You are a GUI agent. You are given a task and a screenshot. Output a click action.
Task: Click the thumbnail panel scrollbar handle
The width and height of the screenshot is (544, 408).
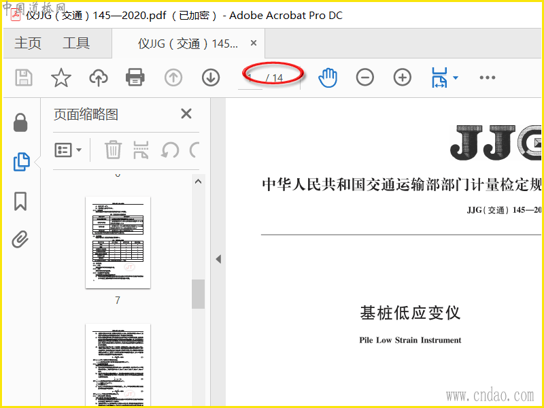(198, 294)
